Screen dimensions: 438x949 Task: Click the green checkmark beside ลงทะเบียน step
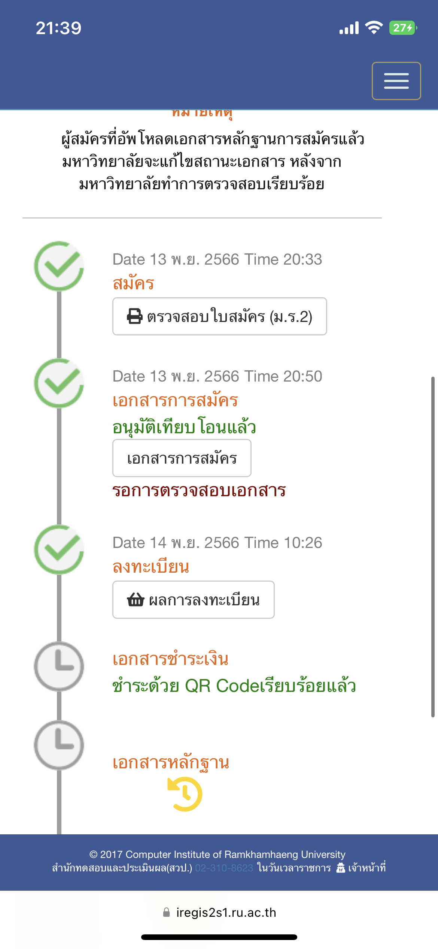(x=59, y=549)
